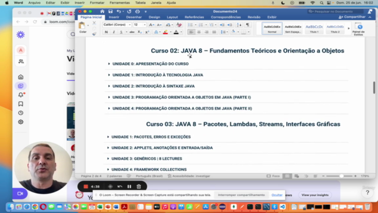Open the Ferramentas menu in the menu bar
The height and width of the screenshot is (213, 378).
[119, 2]
